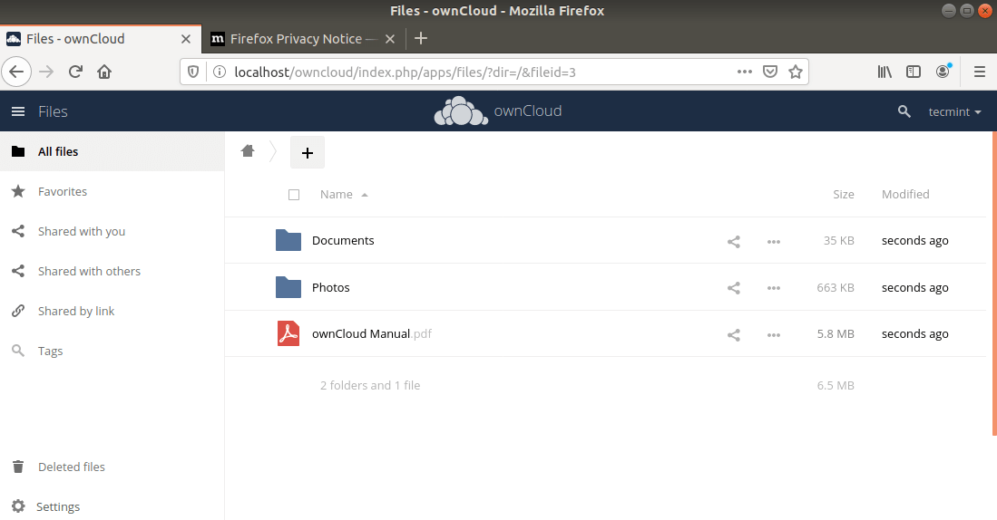Open the Firefox Library icon

tap(885, 72)
